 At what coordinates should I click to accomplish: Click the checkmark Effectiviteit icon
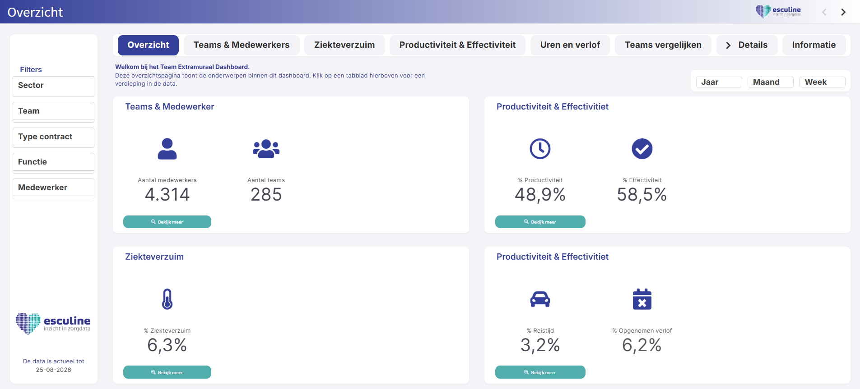coord(642,149)
